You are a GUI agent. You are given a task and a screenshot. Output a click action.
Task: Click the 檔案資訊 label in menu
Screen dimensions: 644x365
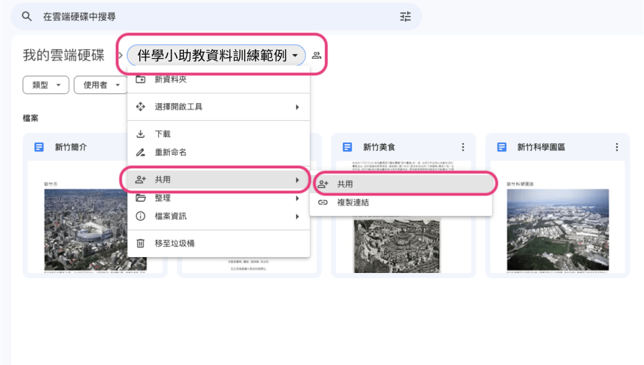171,216
